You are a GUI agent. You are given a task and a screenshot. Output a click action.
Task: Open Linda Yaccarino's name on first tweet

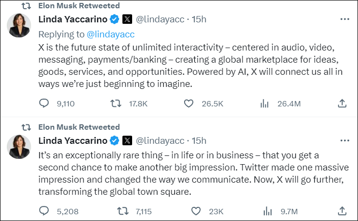click(x=72, y=19)
